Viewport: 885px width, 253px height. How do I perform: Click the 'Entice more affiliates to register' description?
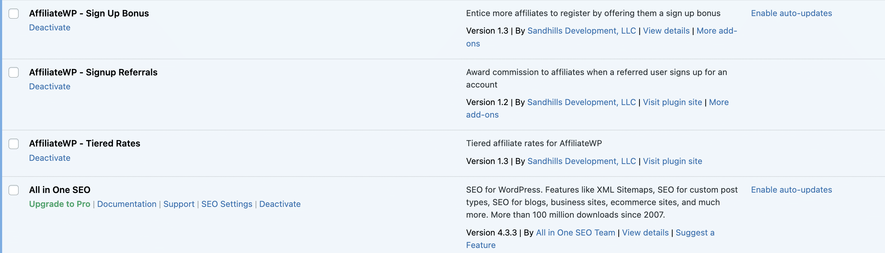[593, 13]
